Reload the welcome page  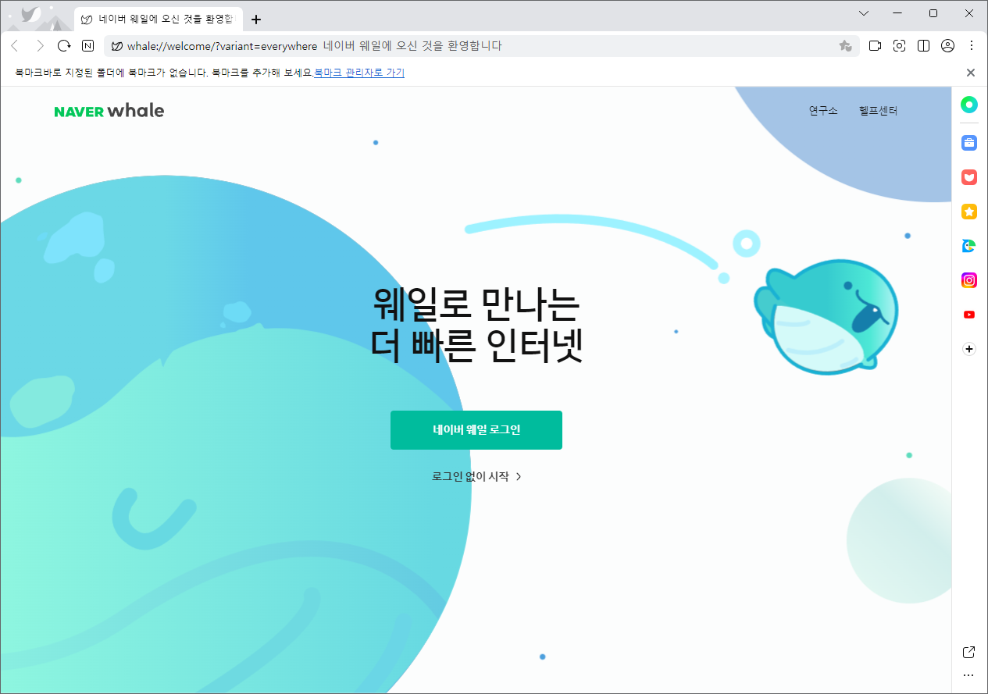pos(64,46)
